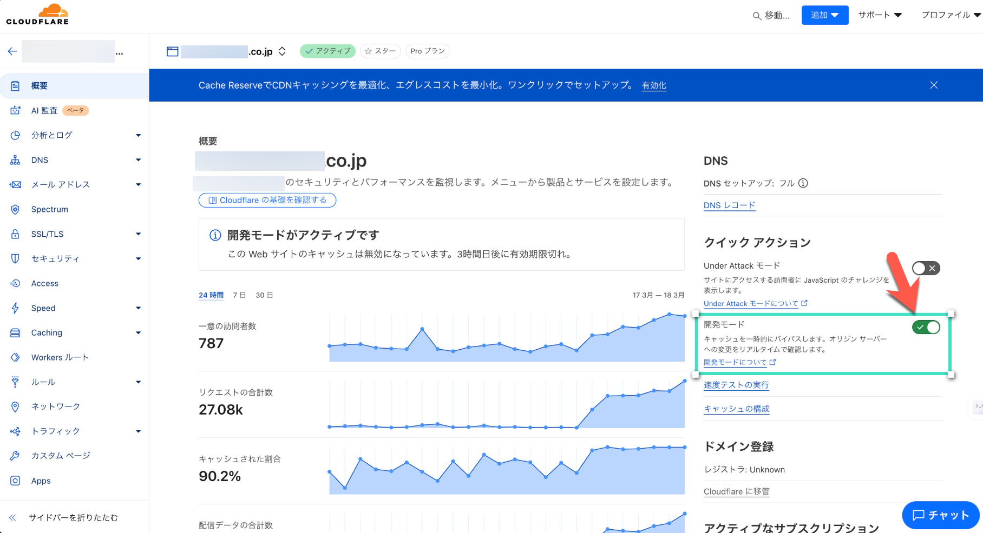Expand the セキュリティ section arrow
The width and height of the screenshot is (983, 533).
click(x=138, y=258)
